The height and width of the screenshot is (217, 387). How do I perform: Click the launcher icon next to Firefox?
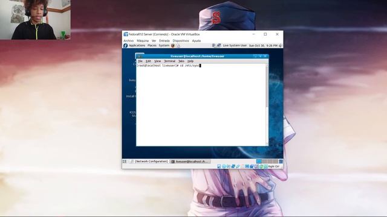178,46
